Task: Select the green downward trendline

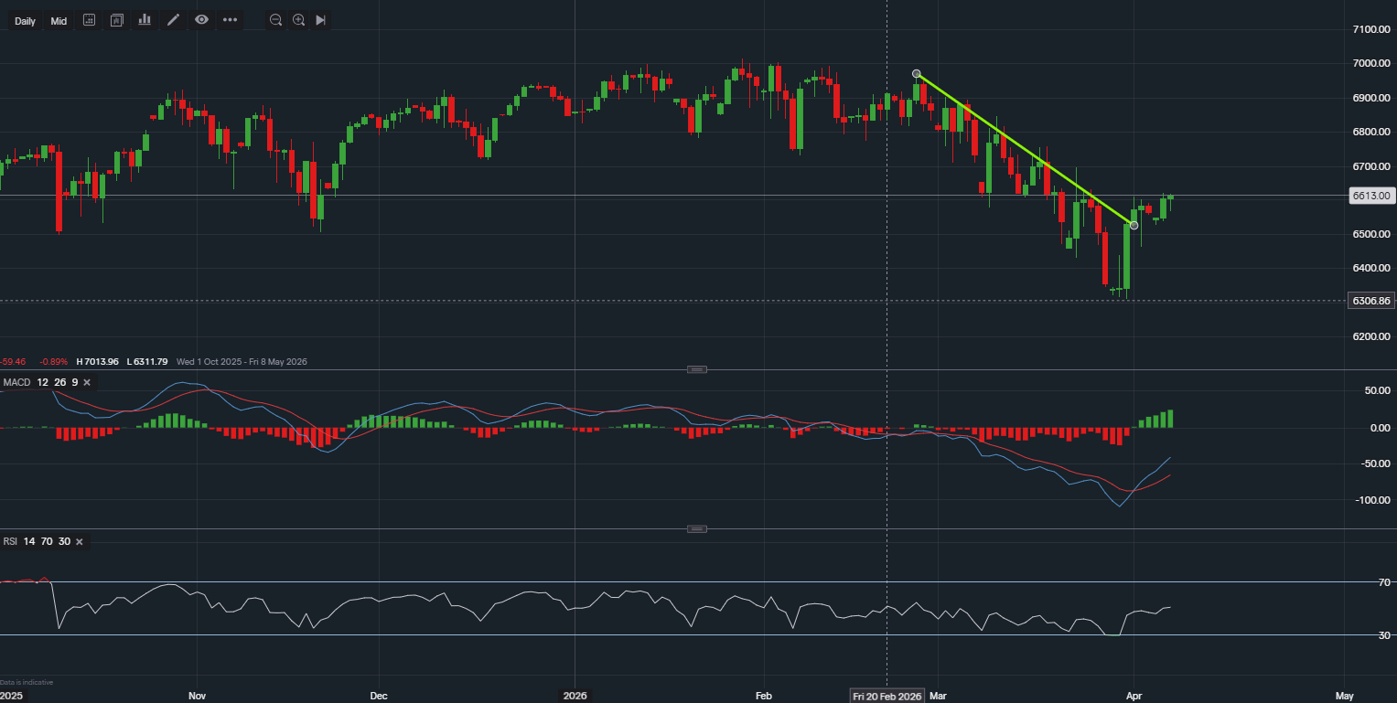Action: [x=1025, y=149]
